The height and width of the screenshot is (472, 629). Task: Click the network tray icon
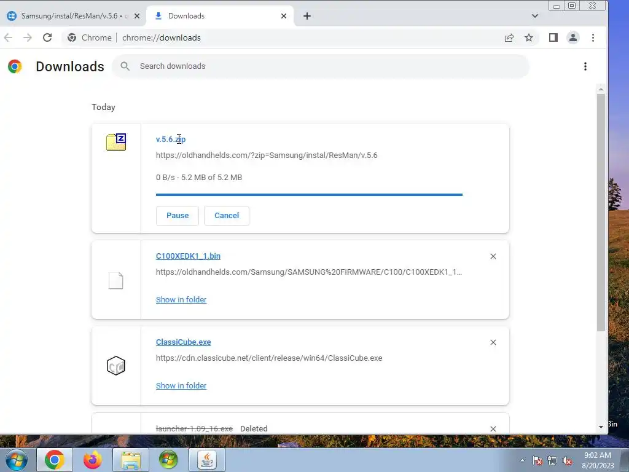pyautogui.click(x=552, y=460)
